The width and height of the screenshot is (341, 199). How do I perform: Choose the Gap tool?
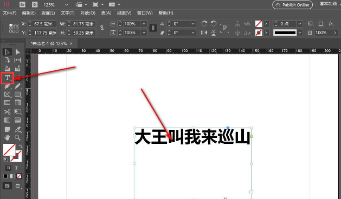[x=17, y=60]
